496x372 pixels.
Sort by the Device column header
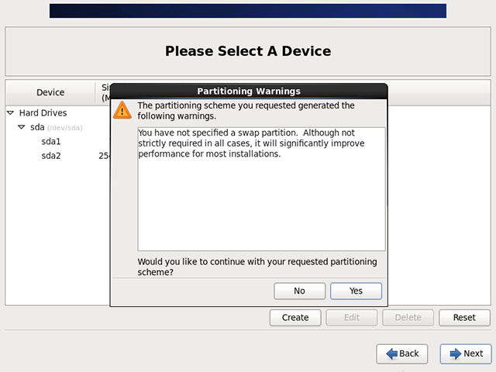tap(50, 93)
